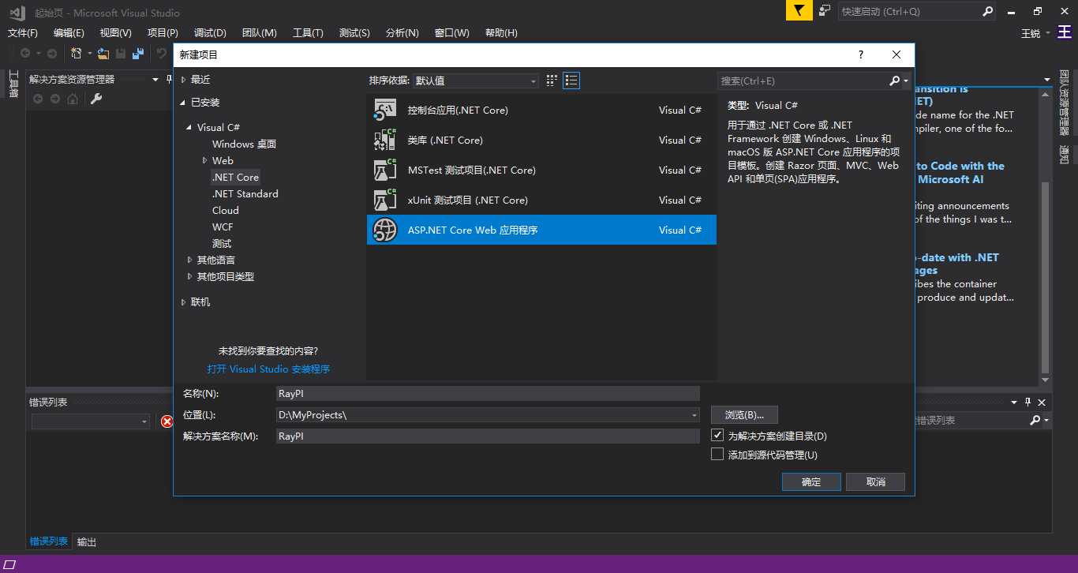
Task: Click the Visual Studio logo in title bar
Action: [17, 12]
